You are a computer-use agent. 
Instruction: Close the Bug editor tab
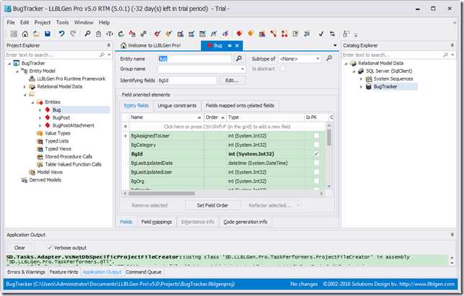pos(237,45)
